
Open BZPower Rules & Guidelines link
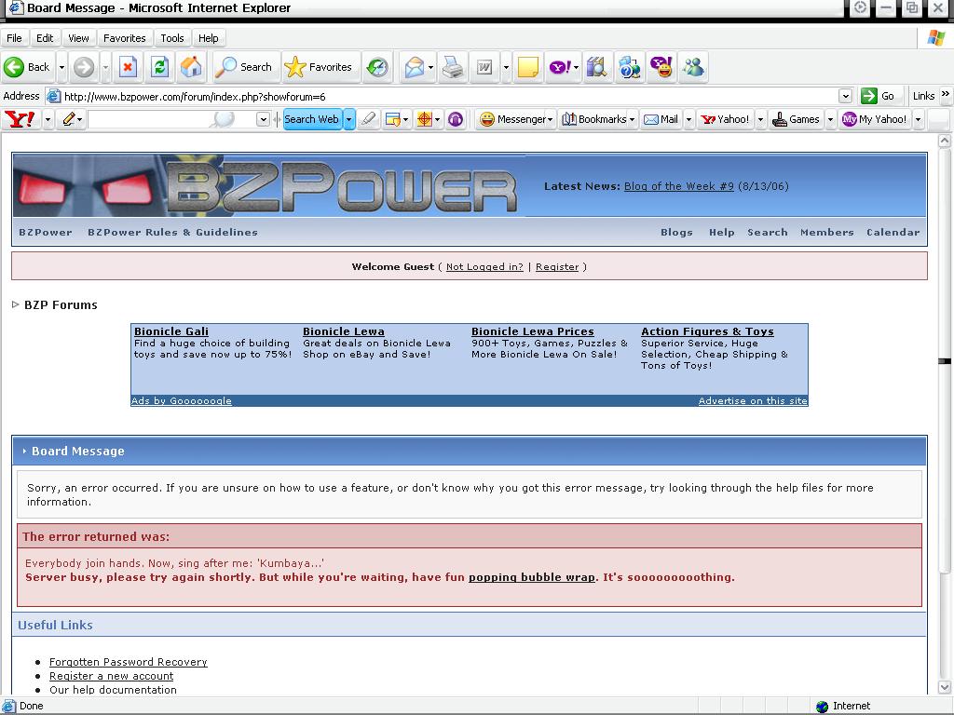172,232
